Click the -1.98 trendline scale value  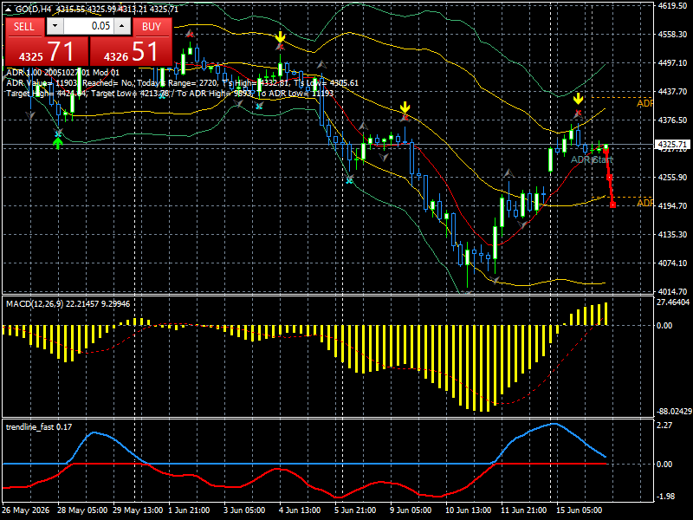coord(665,496)
